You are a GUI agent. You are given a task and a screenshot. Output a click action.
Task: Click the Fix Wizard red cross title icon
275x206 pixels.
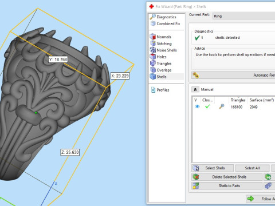click(x=151, y=6)
